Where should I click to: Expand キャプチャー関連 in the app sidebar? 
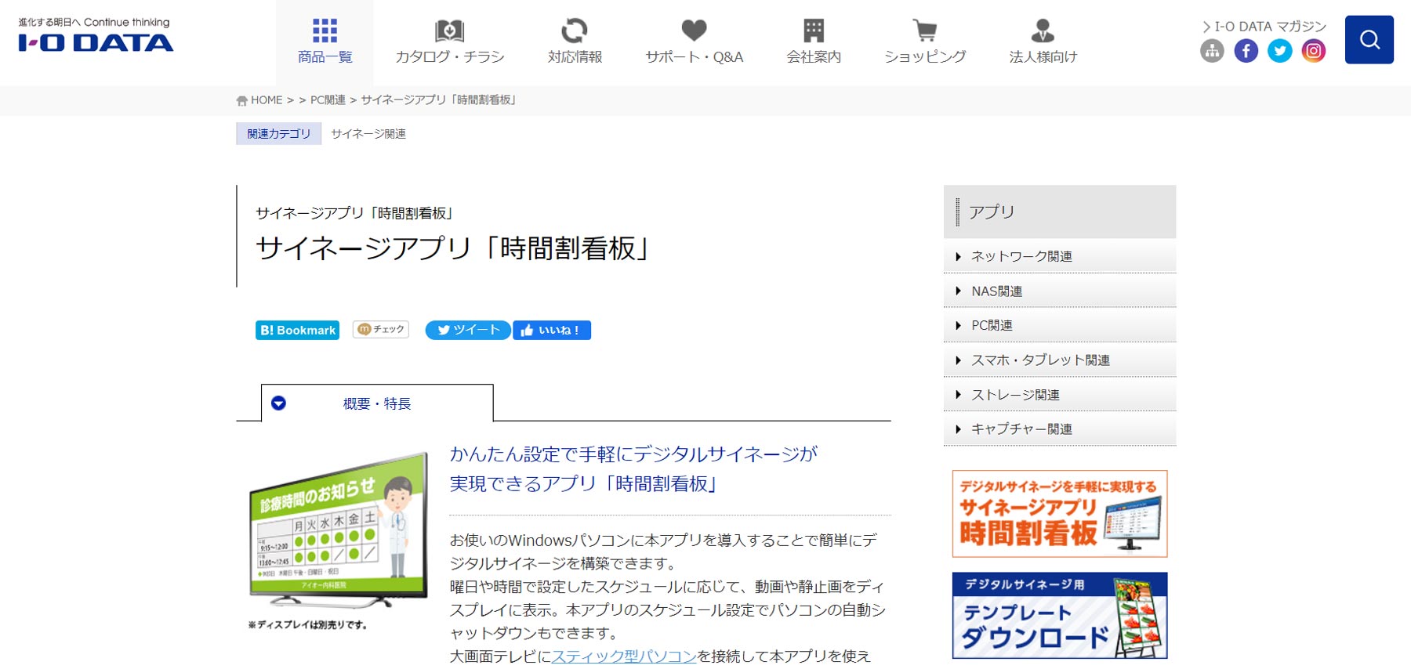tap(1060, 429)
